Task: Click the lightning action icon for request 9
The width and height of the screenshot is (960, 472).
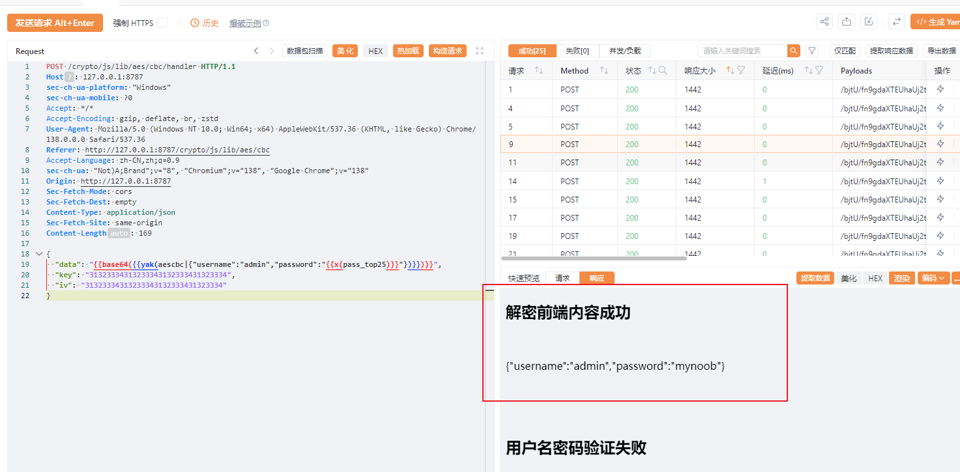Action: point(940,144)
